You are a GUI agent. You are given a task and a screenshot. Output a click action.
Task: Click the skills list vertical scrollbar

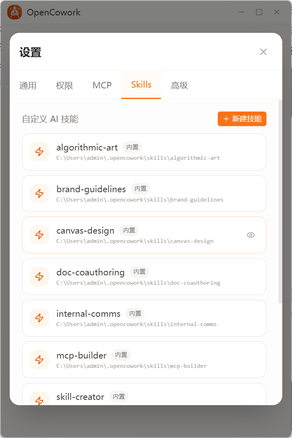point(280,202)
